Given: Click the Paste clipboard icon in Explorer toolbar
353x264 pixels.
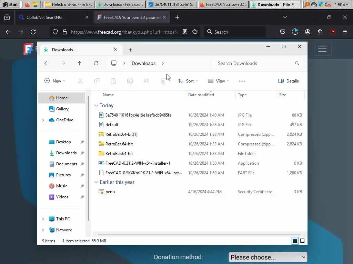Looking at the screenshot, I should point(113,81).
